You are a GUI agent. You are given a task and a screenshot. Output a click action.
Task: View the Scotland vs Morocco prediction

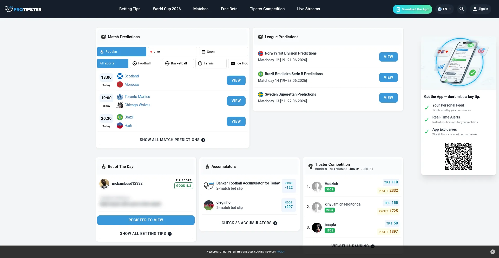coord(236,81)
